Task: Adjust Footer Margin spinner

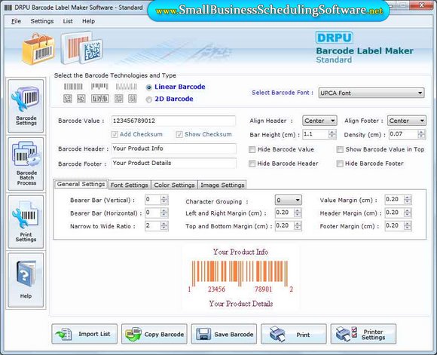Action: (x=408, y=226)
